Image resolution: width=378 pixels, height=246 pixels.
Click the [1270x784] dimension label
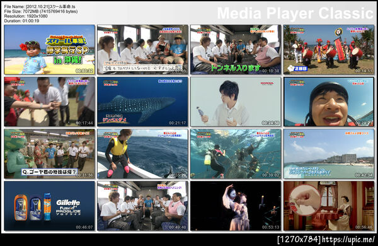(x=299, y=240)
